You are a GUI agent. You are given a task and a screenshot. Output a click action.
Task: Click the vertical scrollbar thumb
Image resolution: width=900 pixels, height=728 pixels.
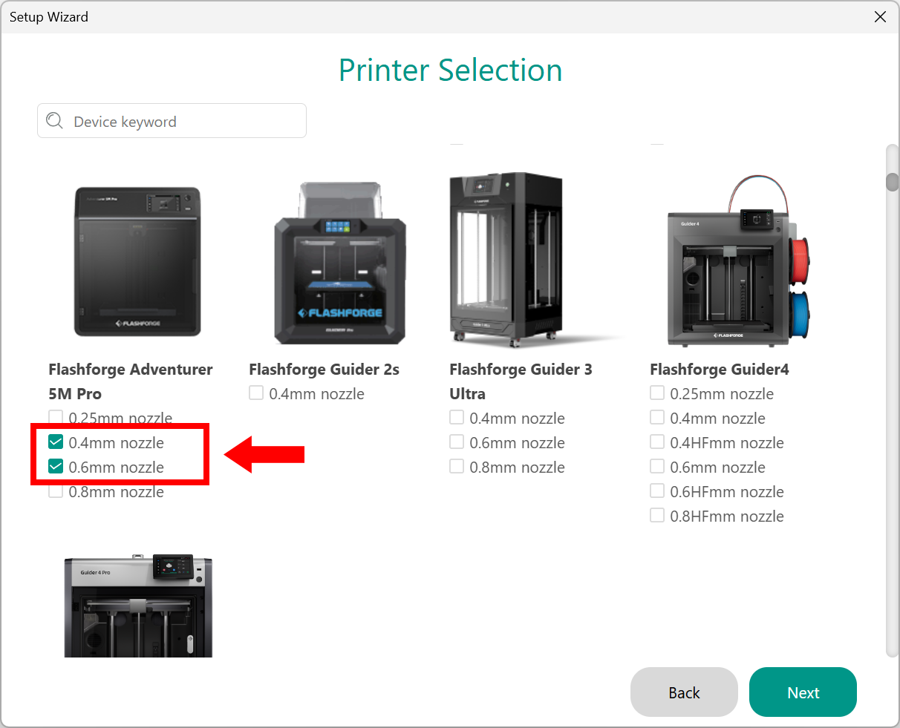892,182
